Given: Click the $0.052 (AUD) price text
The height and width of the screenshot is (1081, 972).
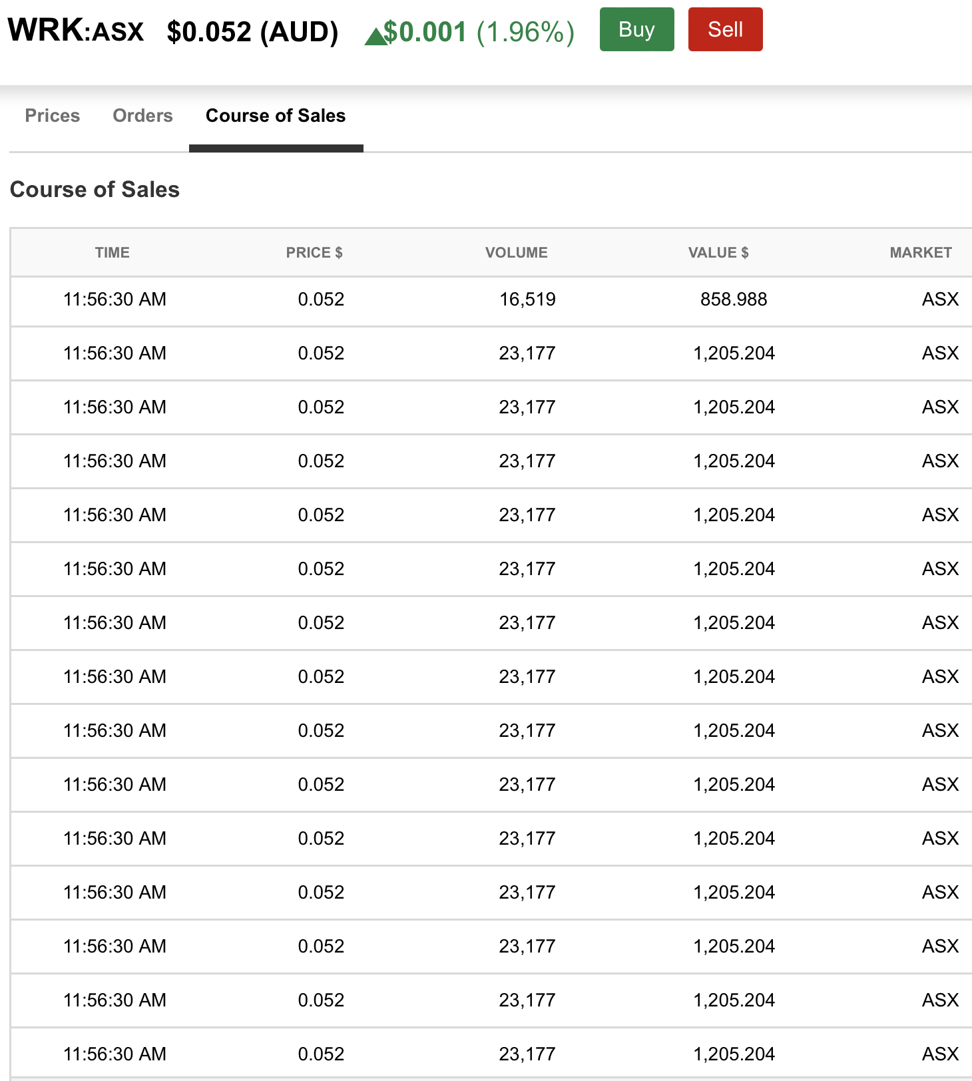Looking at the screenshot, I should pos(252,32).
